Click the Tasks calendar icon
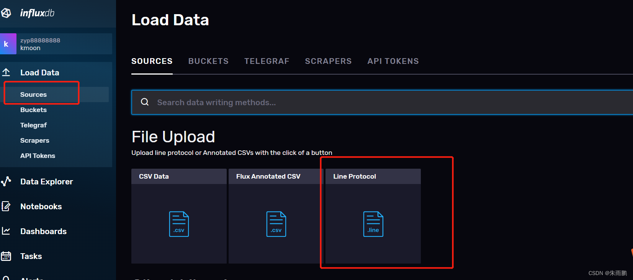The width and height of the screenshot is (633, 280). tap(6, 256)
